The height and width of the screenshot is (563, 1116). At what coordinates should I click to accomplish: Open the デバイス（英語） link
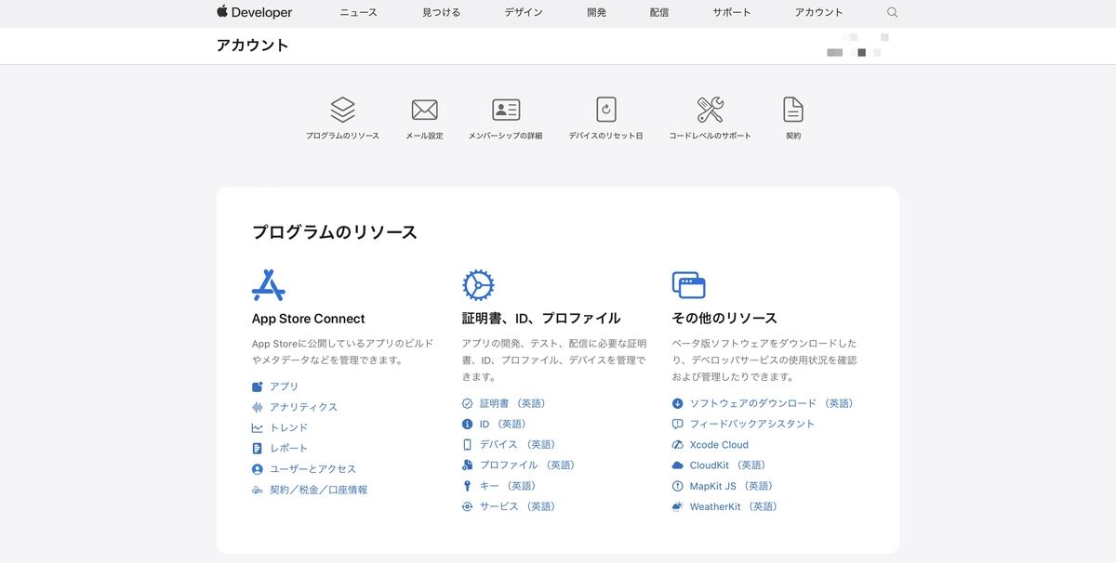518,444
